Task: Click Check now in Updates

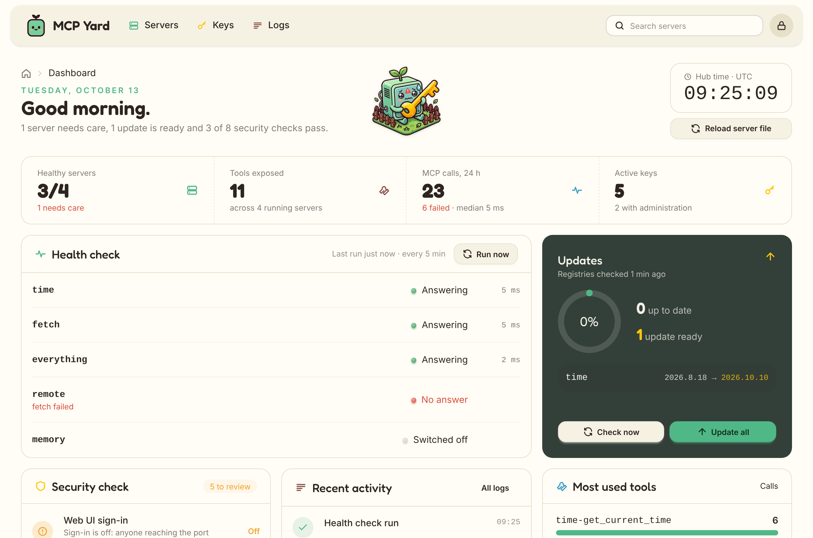Action: [x=611, y=432]
